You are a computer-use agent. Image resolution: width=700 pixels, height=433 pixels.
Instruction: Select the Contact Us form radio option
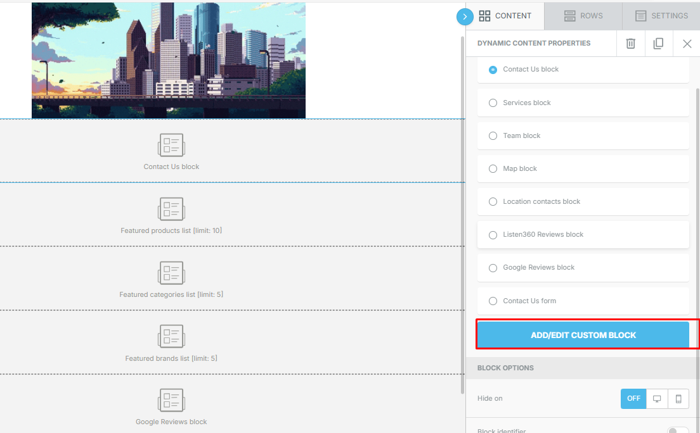tap(493, 301)
